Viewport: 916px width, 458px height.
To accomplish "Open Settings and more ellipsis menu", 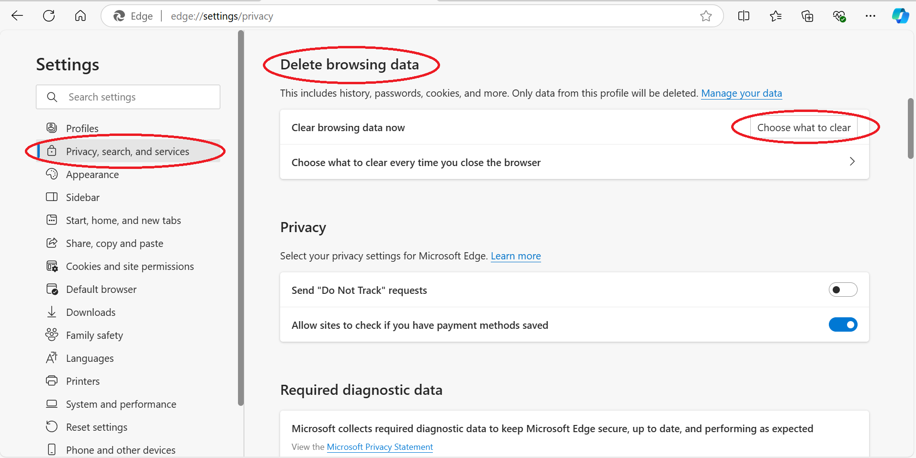I will (x=871, y=16).
